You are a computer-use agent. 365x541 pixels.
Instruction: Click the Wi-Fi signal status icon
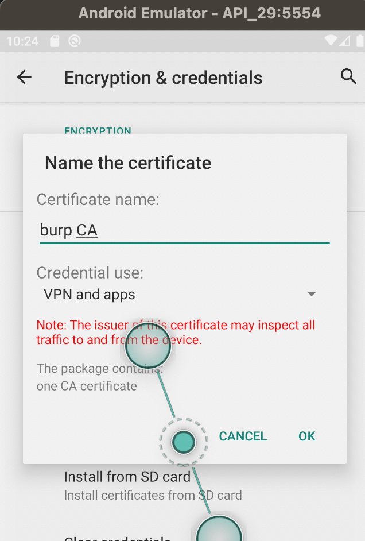pos(331,41)
